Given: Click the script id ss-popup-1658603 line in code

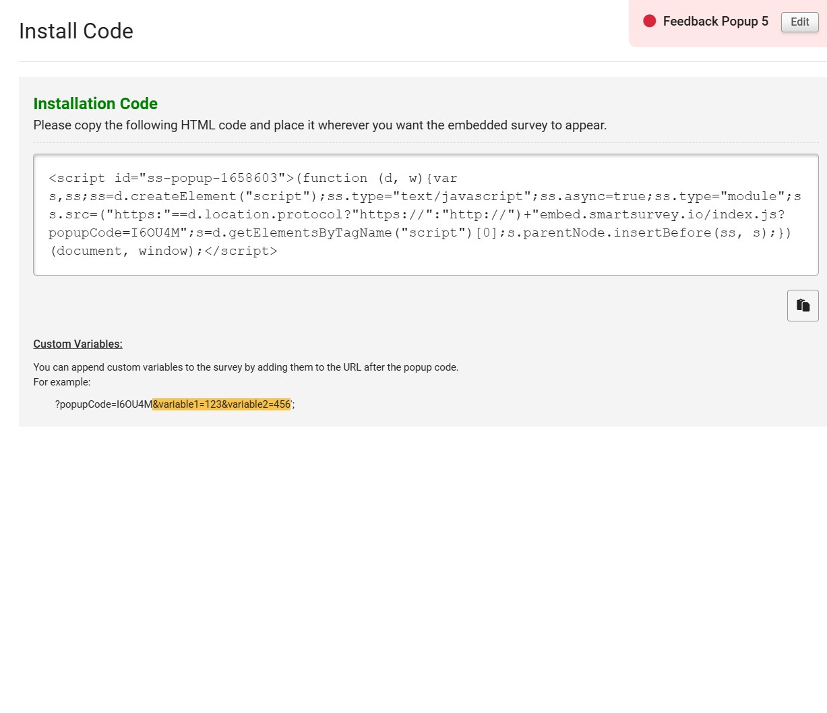Looking at the screenshot, I should pyautogui.click(x=171, y=178).
